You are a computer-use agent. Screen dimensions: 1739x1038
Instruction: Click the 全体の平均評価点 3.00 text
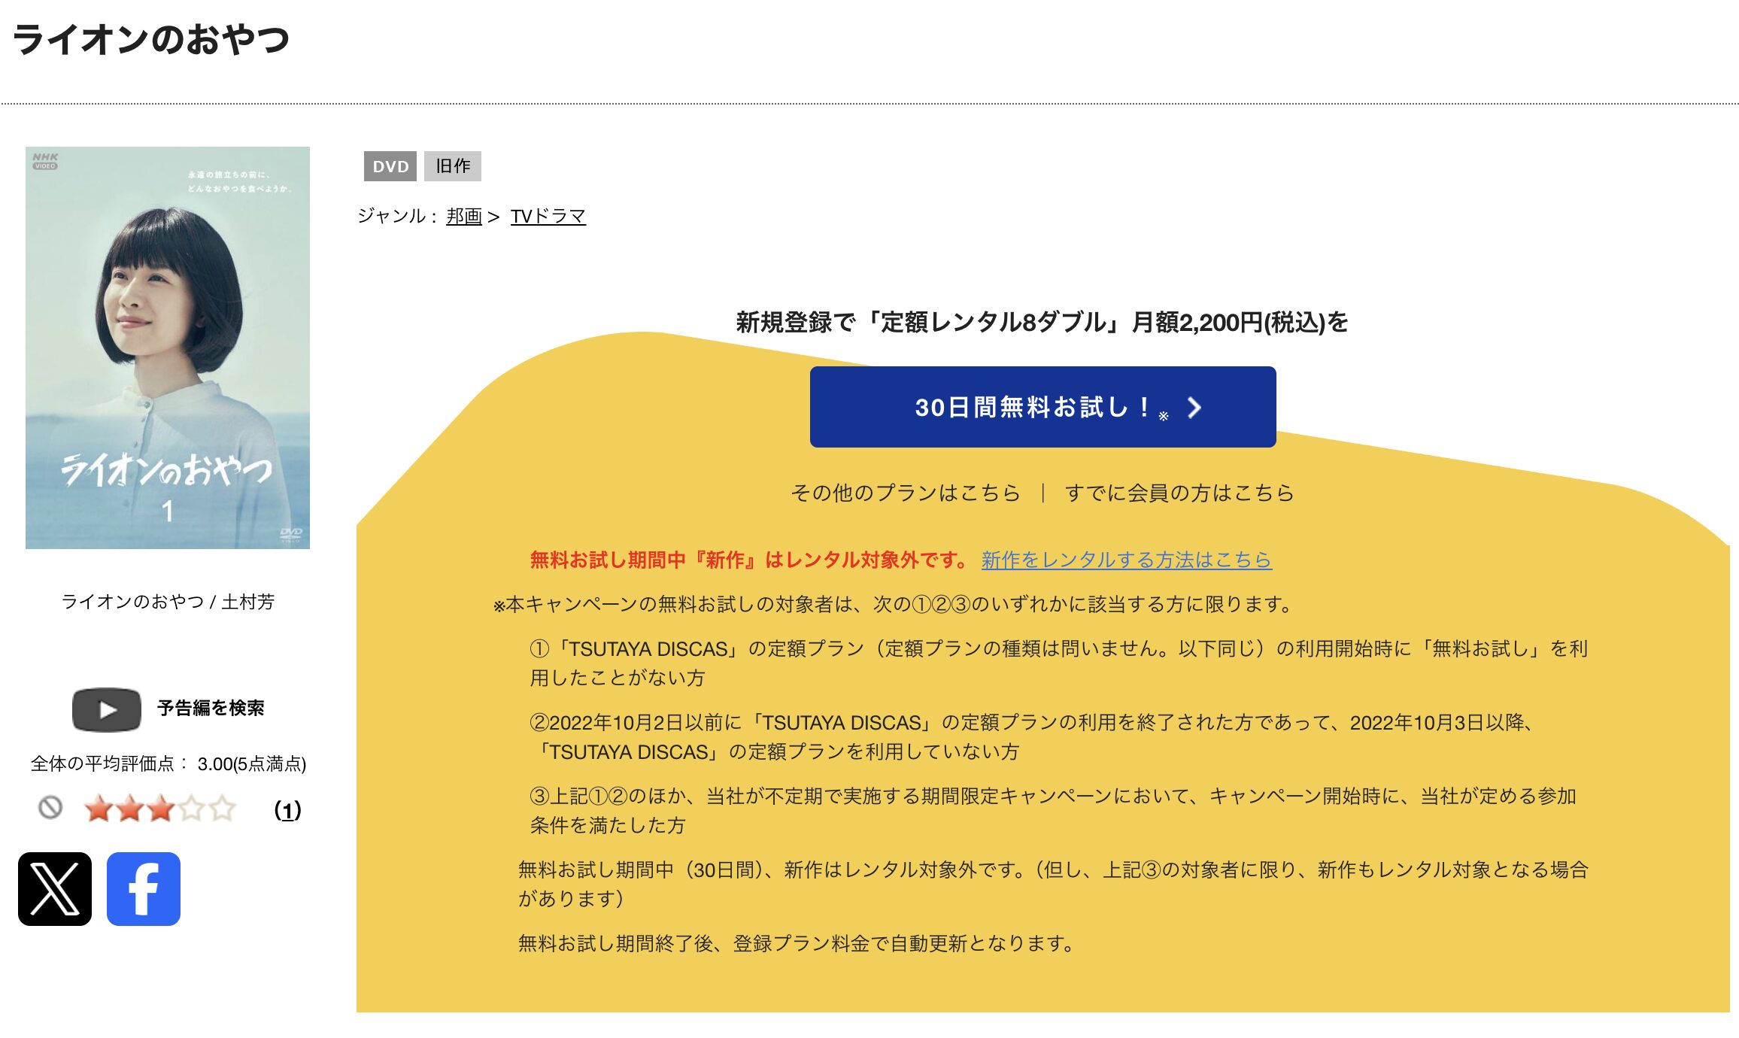coord(168,764)
